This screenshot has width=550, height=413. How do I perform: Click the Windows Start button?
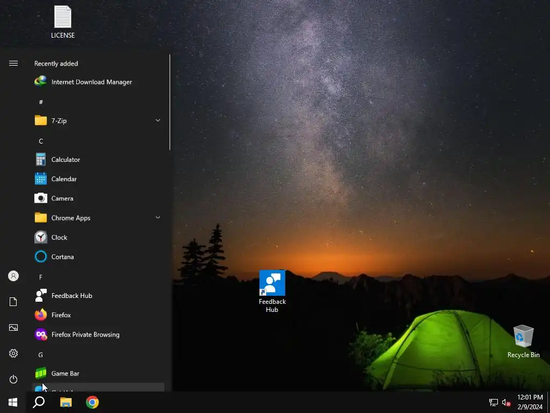(x=13, y=402)
